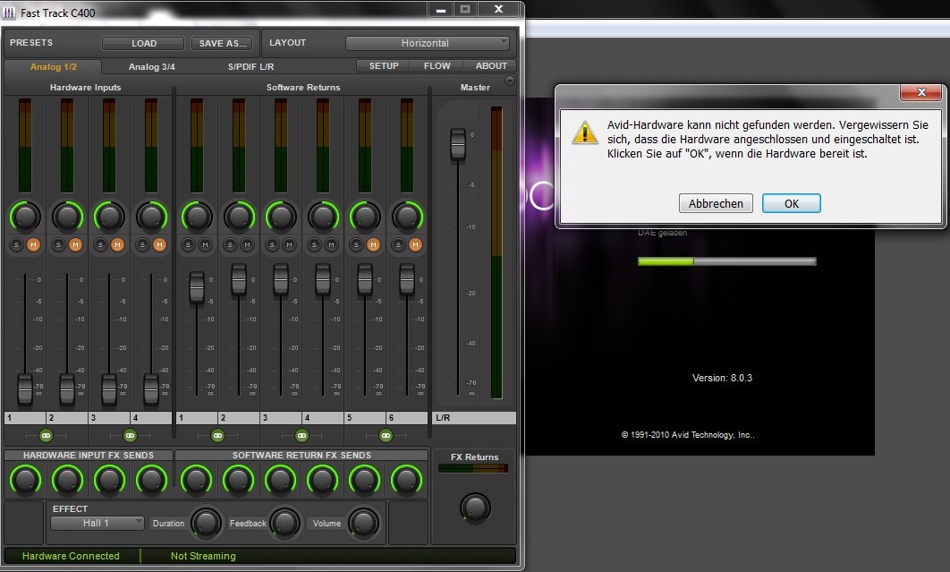Solo Hardware Input channel 3

point(100,244)
